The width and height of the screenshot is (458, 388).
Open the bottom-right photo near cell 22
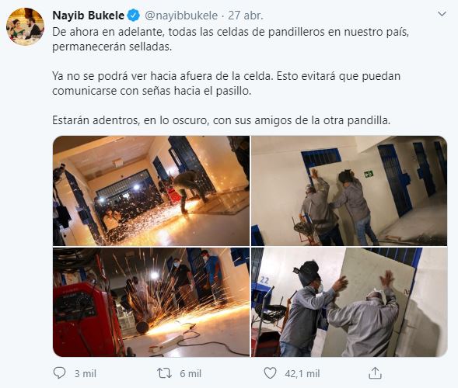click(x=349, y=303)
